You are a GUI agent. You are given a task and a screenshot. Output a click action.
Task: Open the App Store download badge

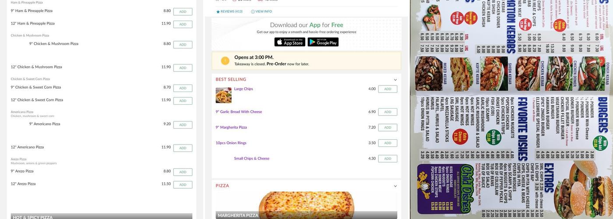tap(289, 42)
